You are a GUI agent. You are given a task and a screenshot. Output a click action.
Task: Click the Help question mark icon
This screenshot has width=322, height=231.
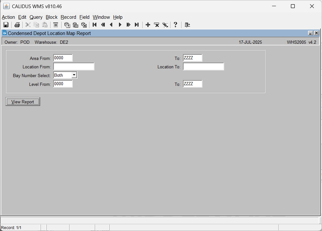pyautogui.click(x=175, y=25)
